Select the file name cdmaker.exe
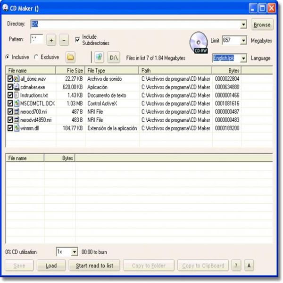Viewport: 283px width, 283px height. pyautogui.click(x=33, y=87)
